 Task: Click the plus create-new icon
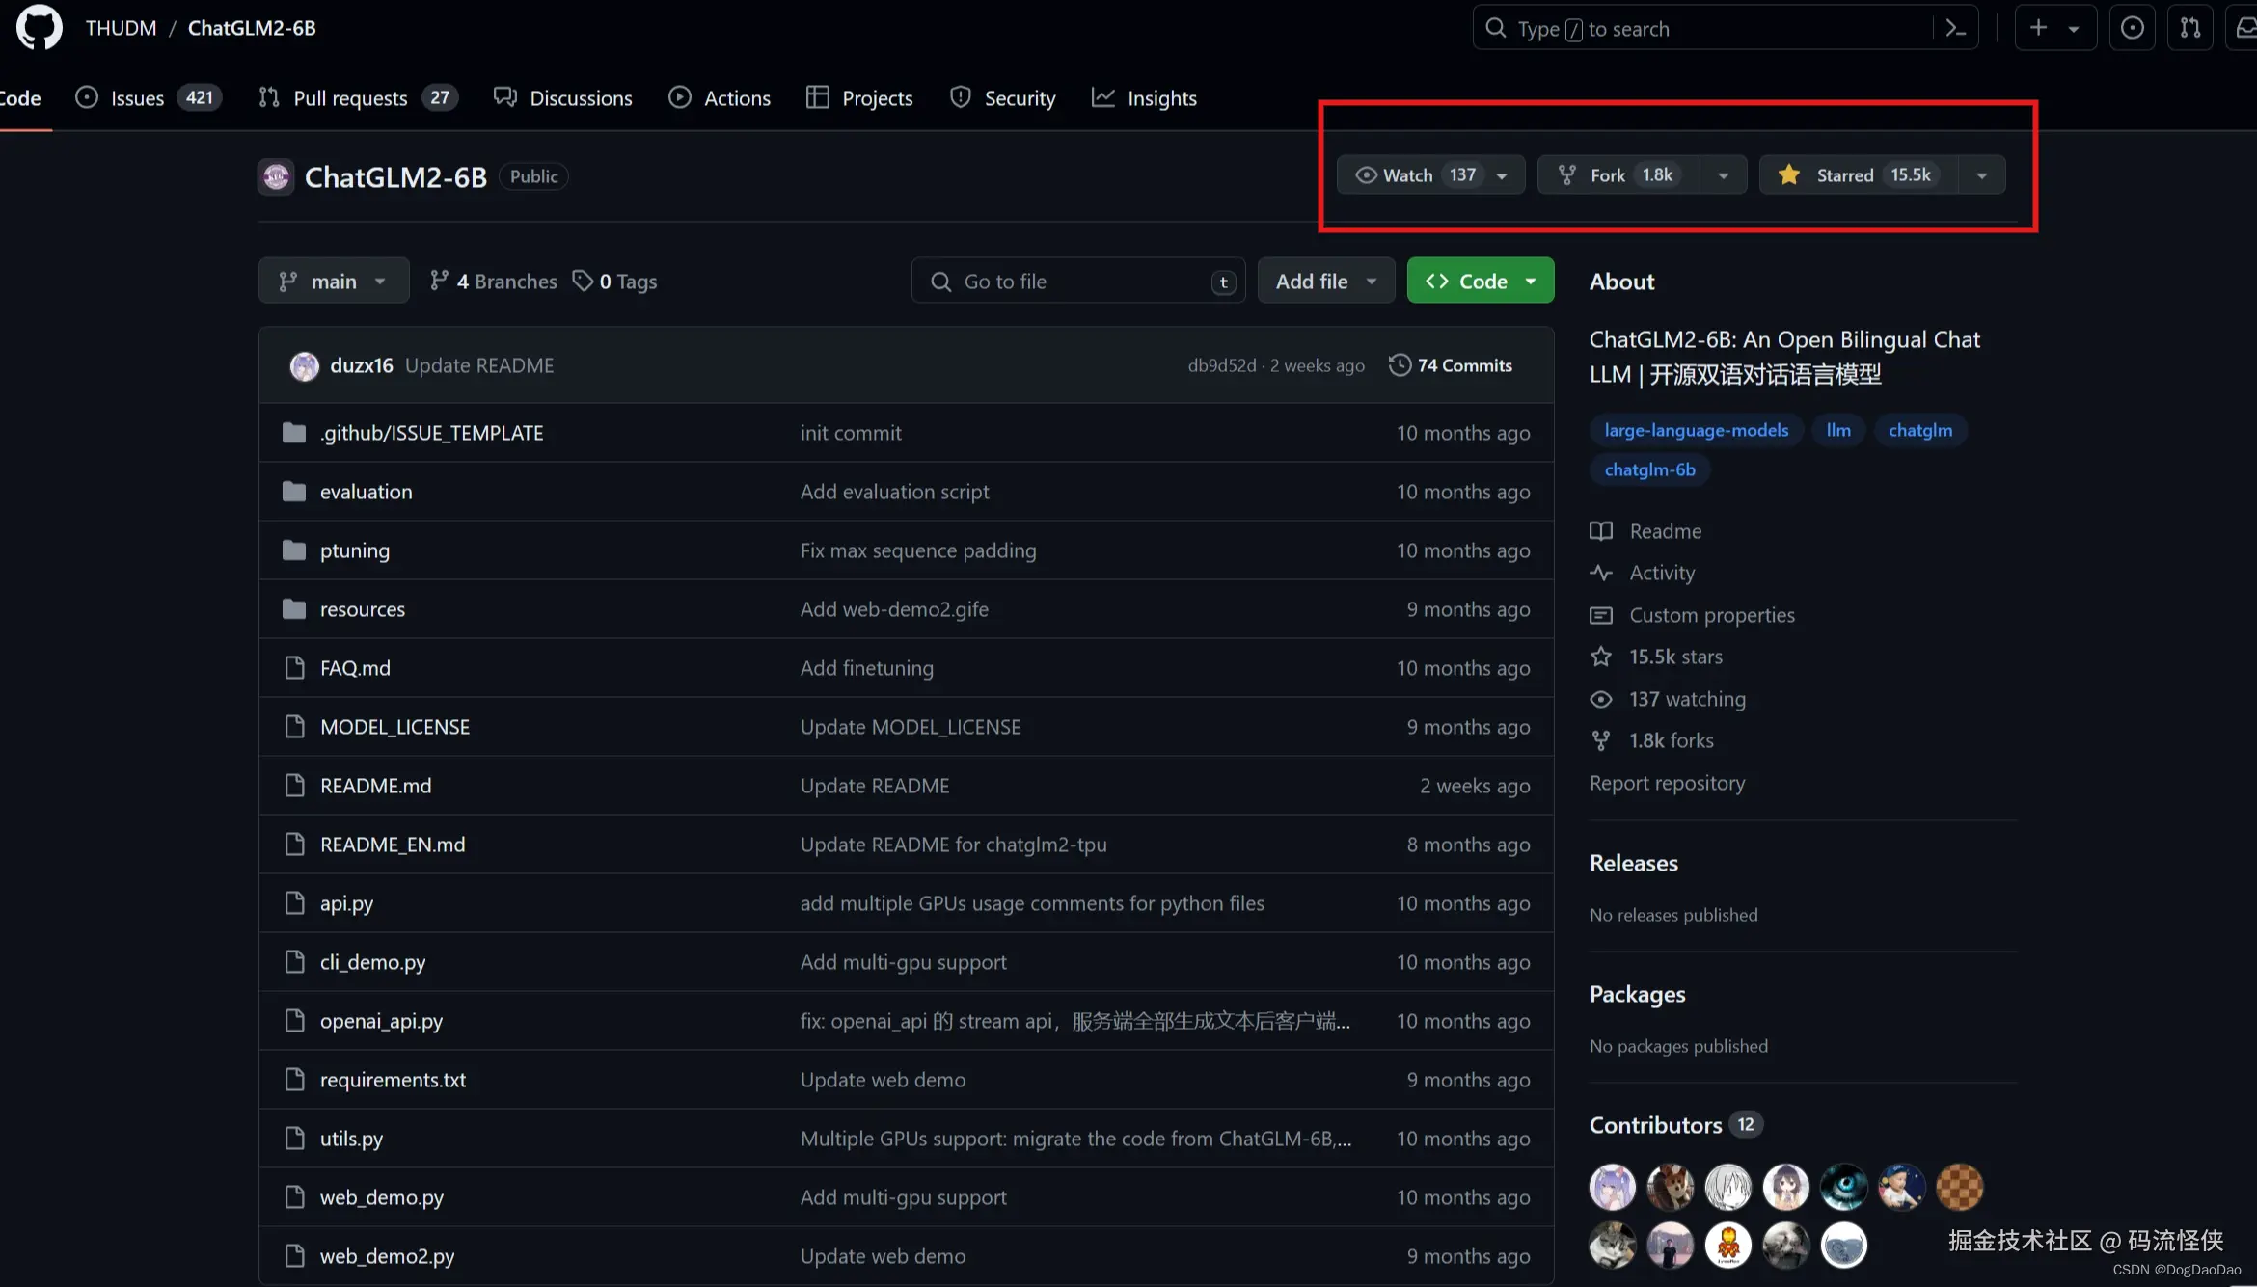(2037, 28)
